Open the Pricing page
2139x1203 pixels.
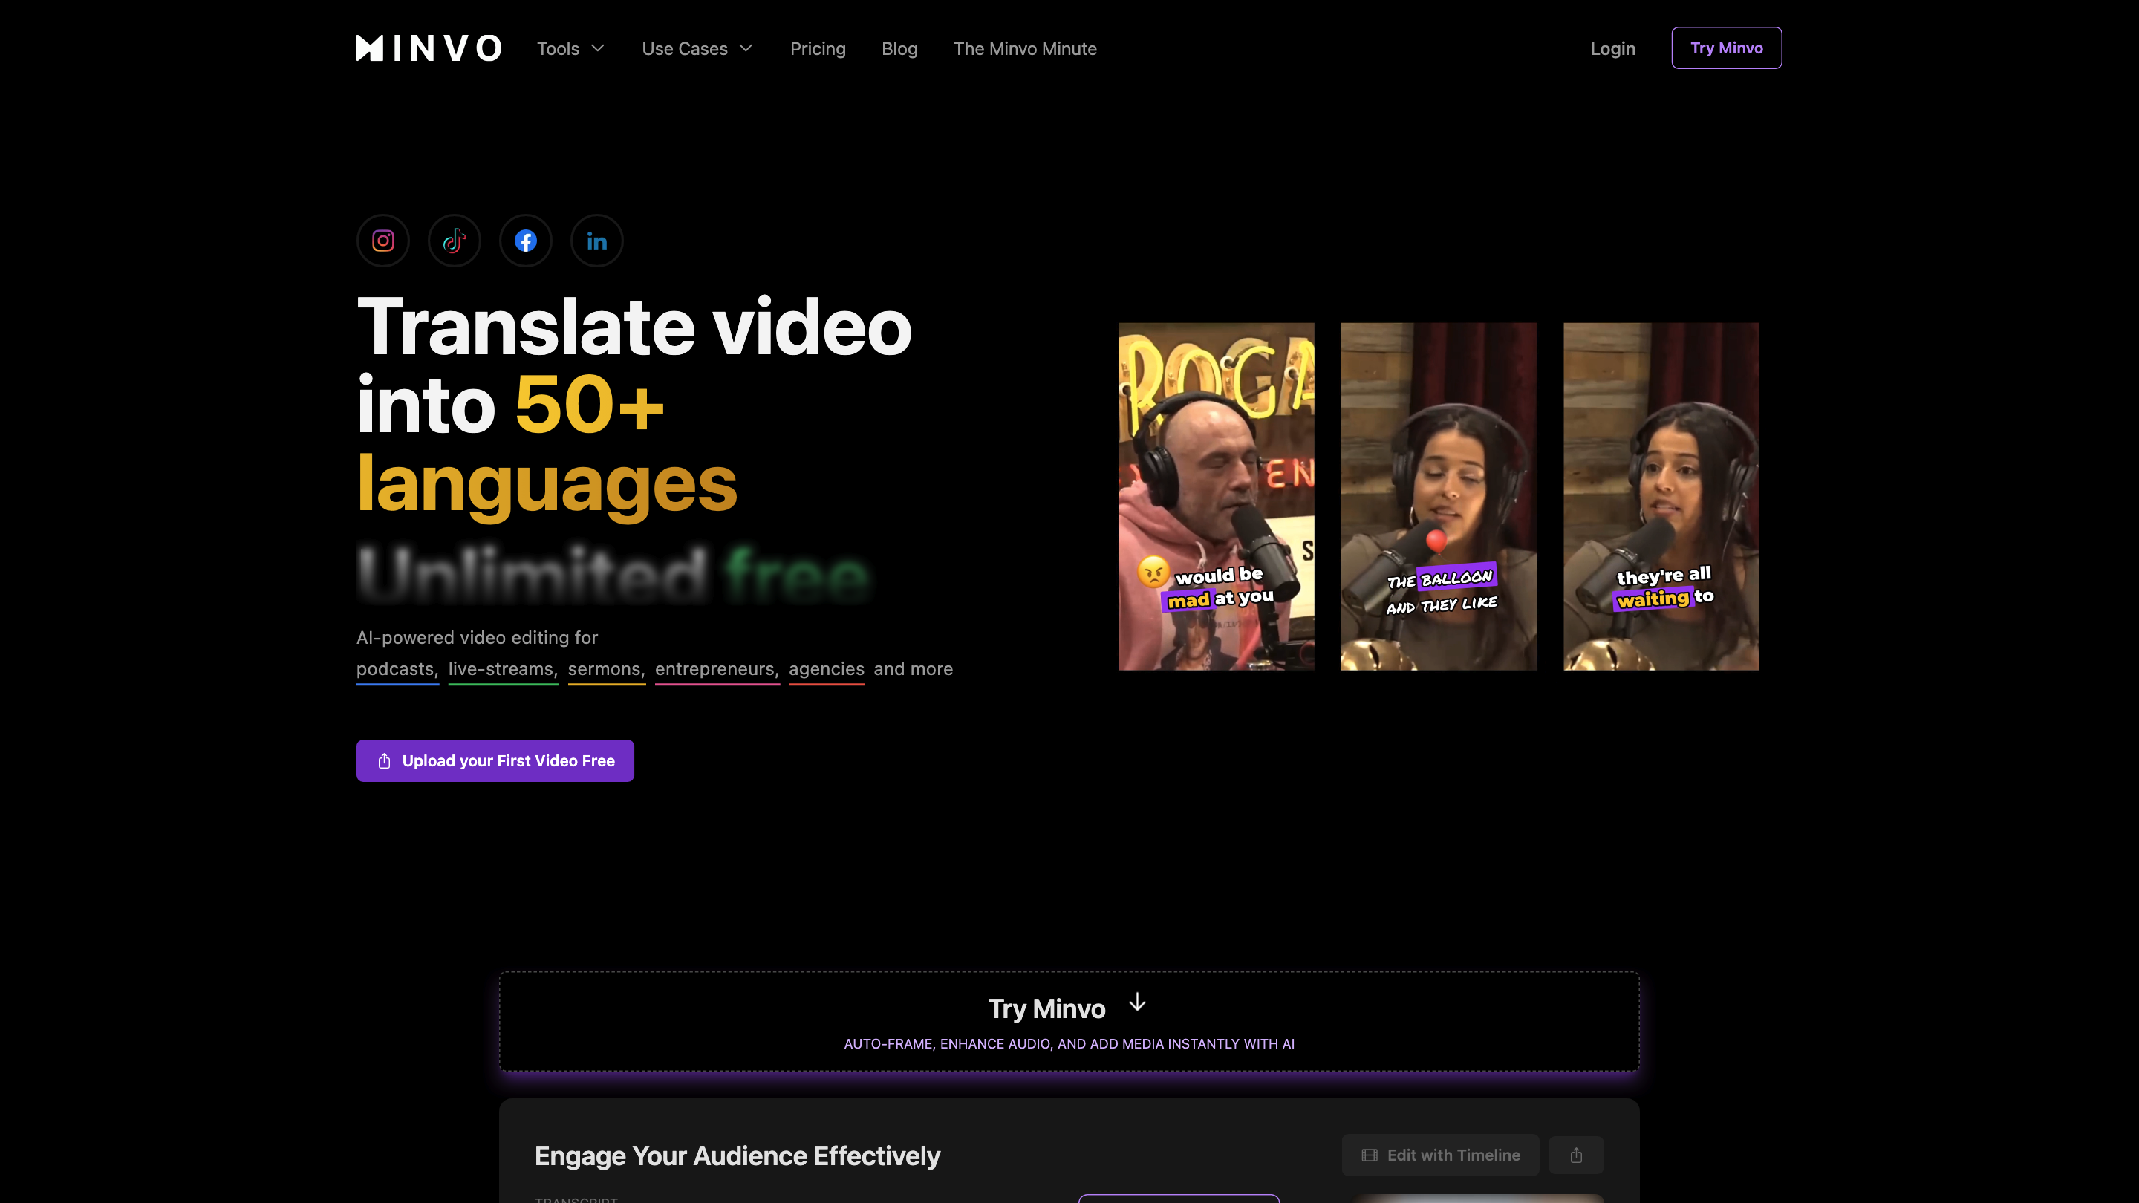[x=817, y=49]
